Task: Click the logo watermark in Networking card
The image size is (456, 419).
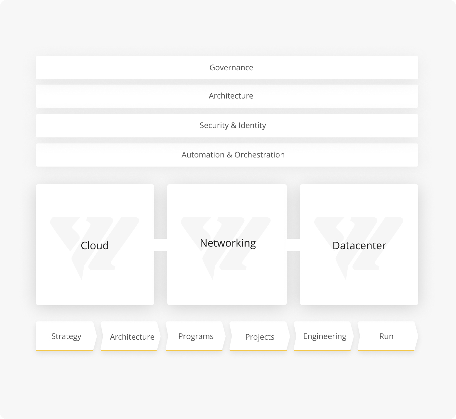Action: coord(226,249)
